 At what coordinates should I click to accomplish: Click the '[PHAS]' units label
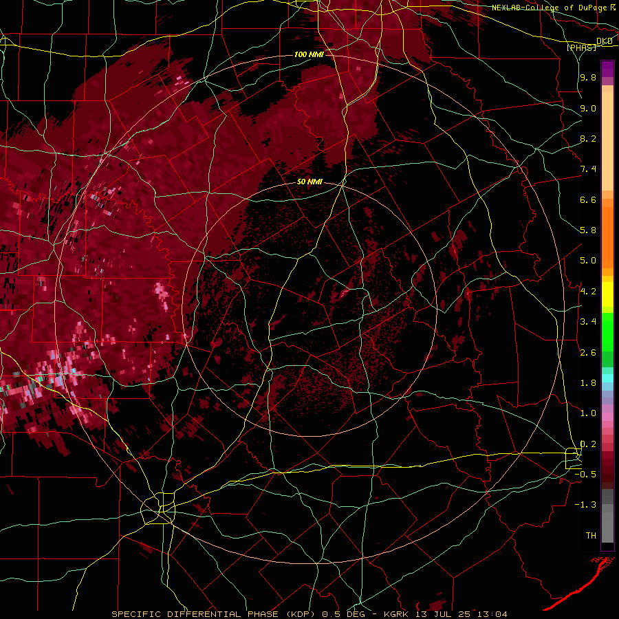[x=581, y=47]
